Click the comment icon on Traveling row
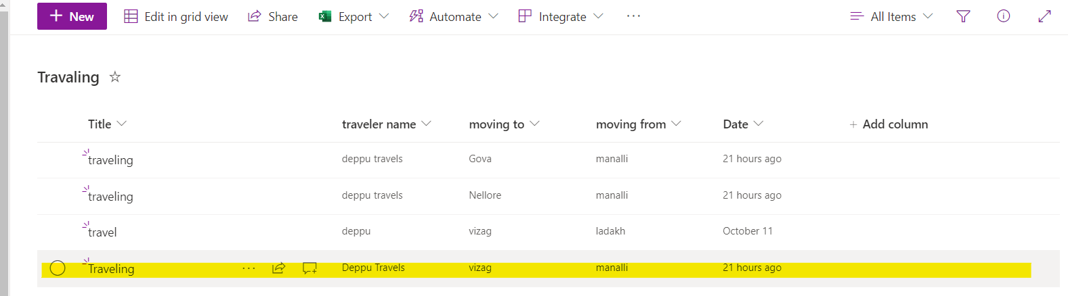 pyautogui.click(x=309, y=268)
